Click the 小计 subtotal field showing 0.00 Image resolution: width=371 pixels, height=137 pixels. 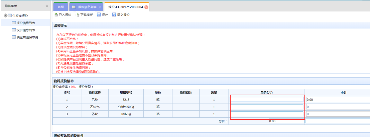tap(338, 100)
